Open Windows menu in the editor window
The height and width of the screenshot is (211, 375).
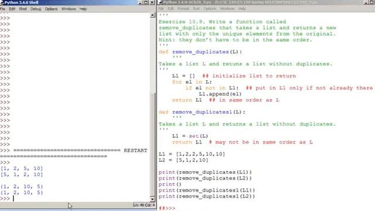(227, 9)
